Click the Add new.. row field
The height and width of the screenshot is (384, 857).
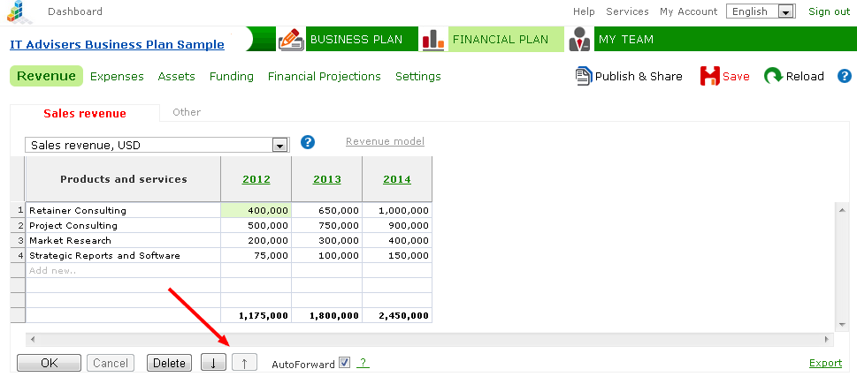(x=123, y=270)
